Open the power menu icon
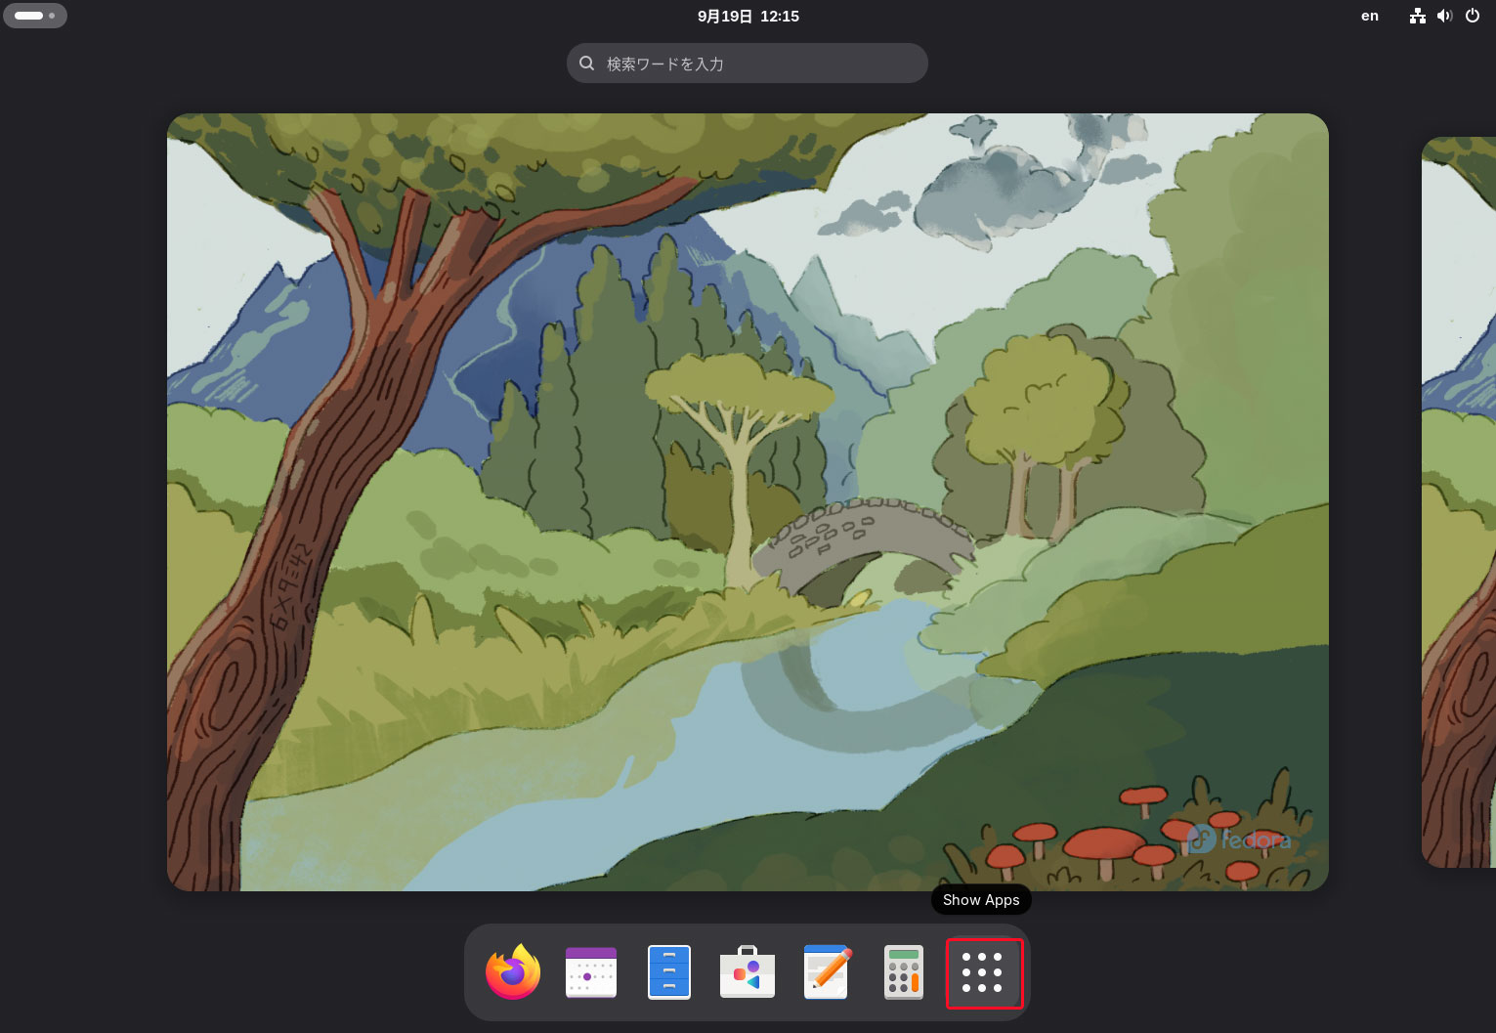1496x1033 pixels. (x=1473, y=16)
